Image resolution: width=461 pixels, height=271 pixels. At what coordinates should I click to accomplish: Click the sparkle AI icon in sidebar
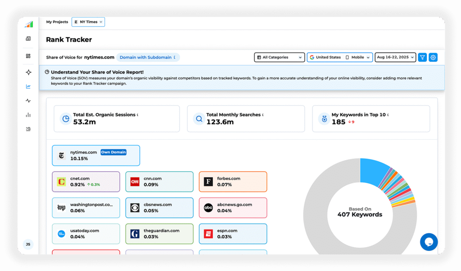coord(28,72)
